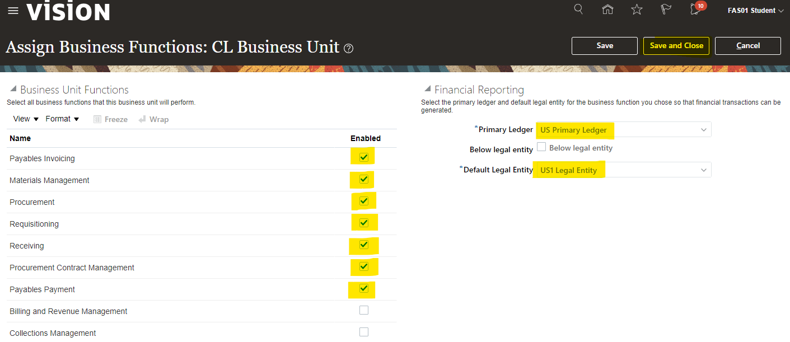This screenshot has height=342, width=790.
Task: Collapse the Business Unit Functions section
Action: coord(12,90)
